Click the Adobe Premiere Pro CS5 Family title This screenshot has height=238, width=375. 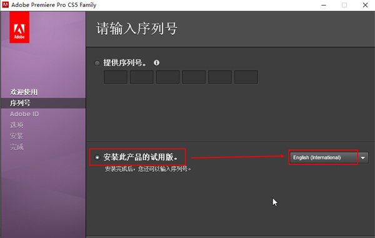coord(54,5)
